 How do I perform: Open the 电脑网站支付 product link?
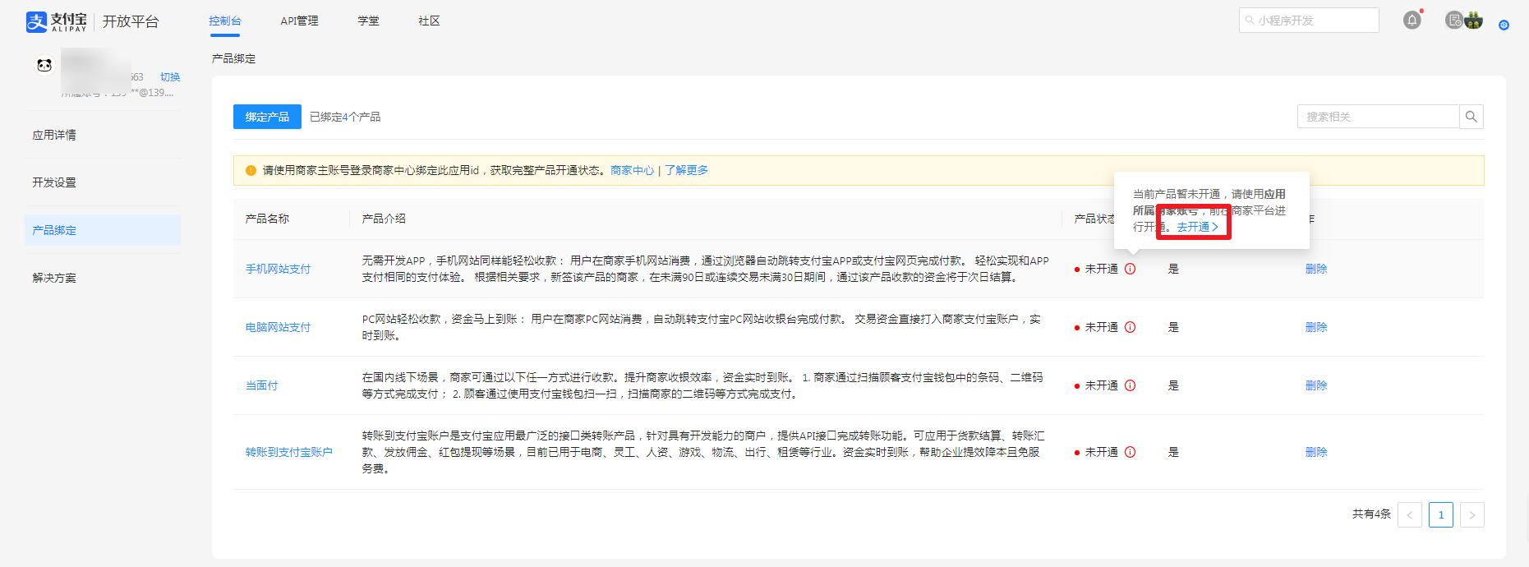coord(278,327)
